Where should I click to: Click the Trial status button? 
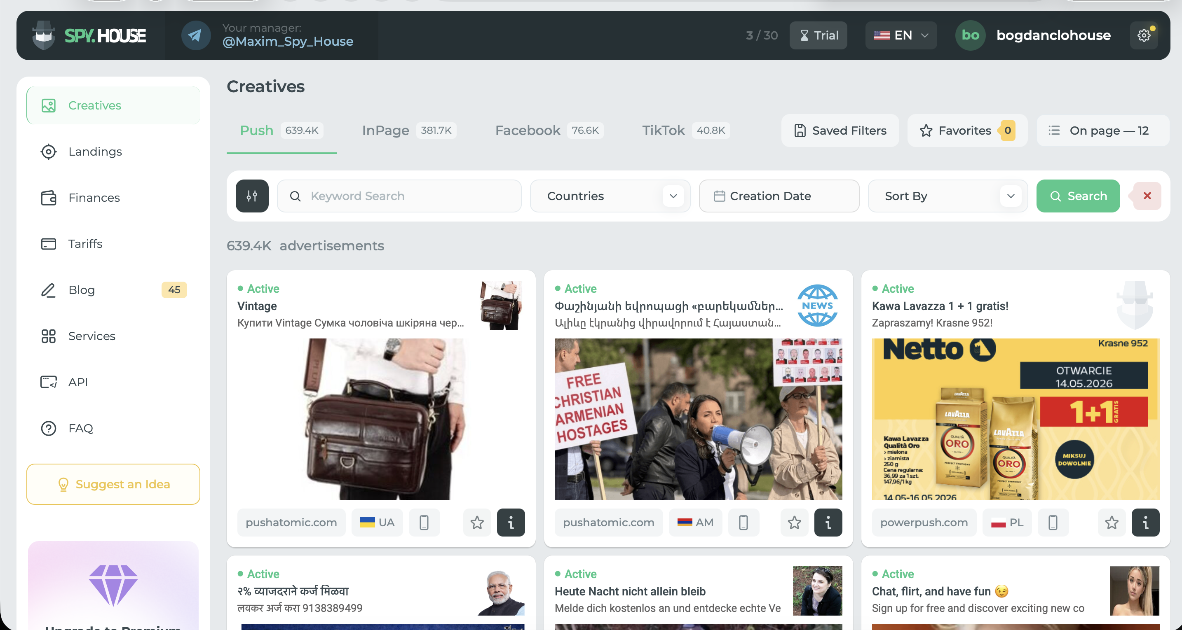click(x=818, y=35)
